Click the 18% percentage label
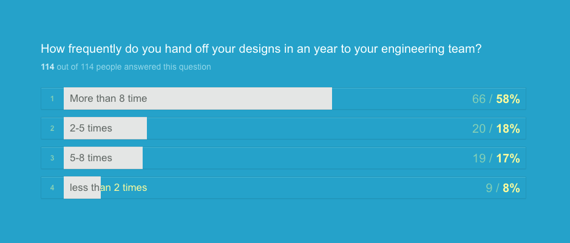The width and height of the screenshot is (570, 243). 508,128
